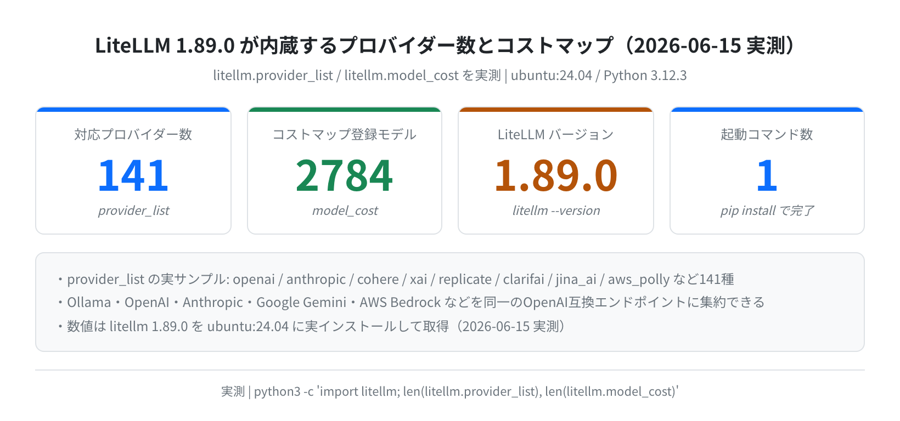Click the model_cost caption under 2784
Viewport: 900px width, 421px height.
(345, 210)
